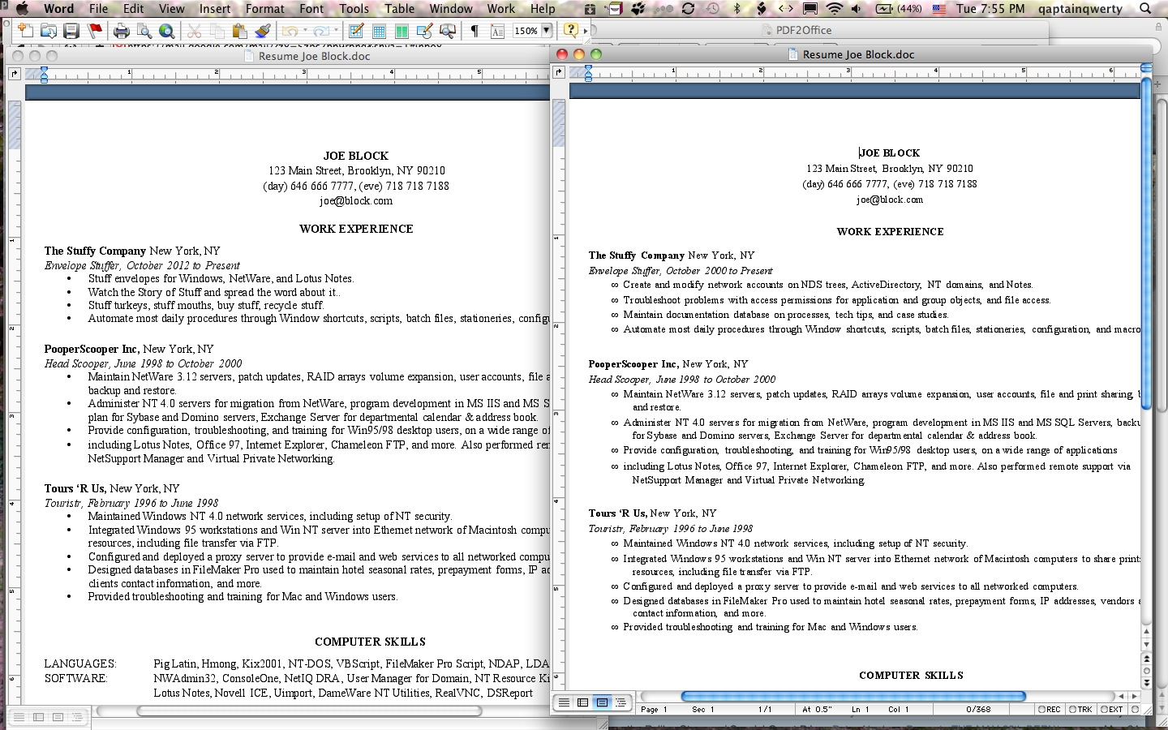This screenshot has height=730, width=1168.
Task: Cut selection with the scissors icon
Action: coord(194,31)
